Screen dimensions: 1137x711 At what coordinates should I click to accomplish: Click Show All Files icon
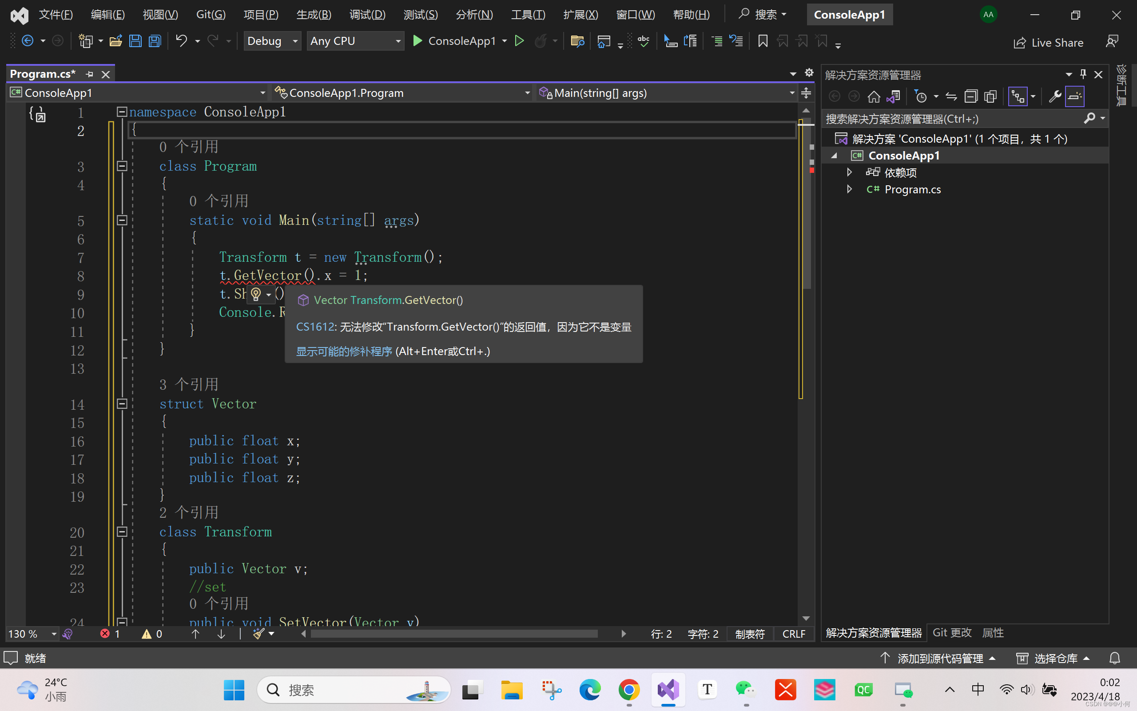pos(990,96)
